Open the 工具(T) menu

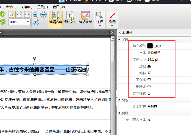pos(43,7)
